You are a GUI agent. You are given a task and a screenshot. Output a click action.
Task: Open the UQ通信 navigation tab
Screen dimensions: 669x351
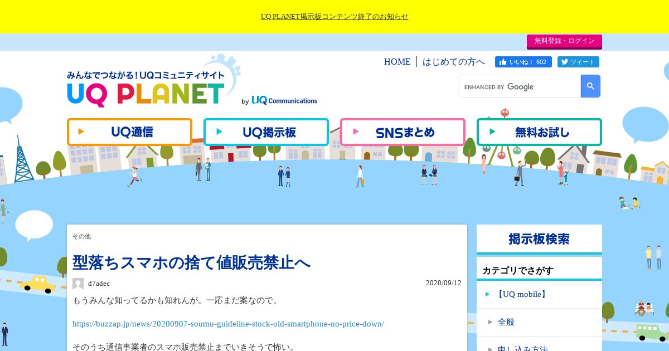129,132
